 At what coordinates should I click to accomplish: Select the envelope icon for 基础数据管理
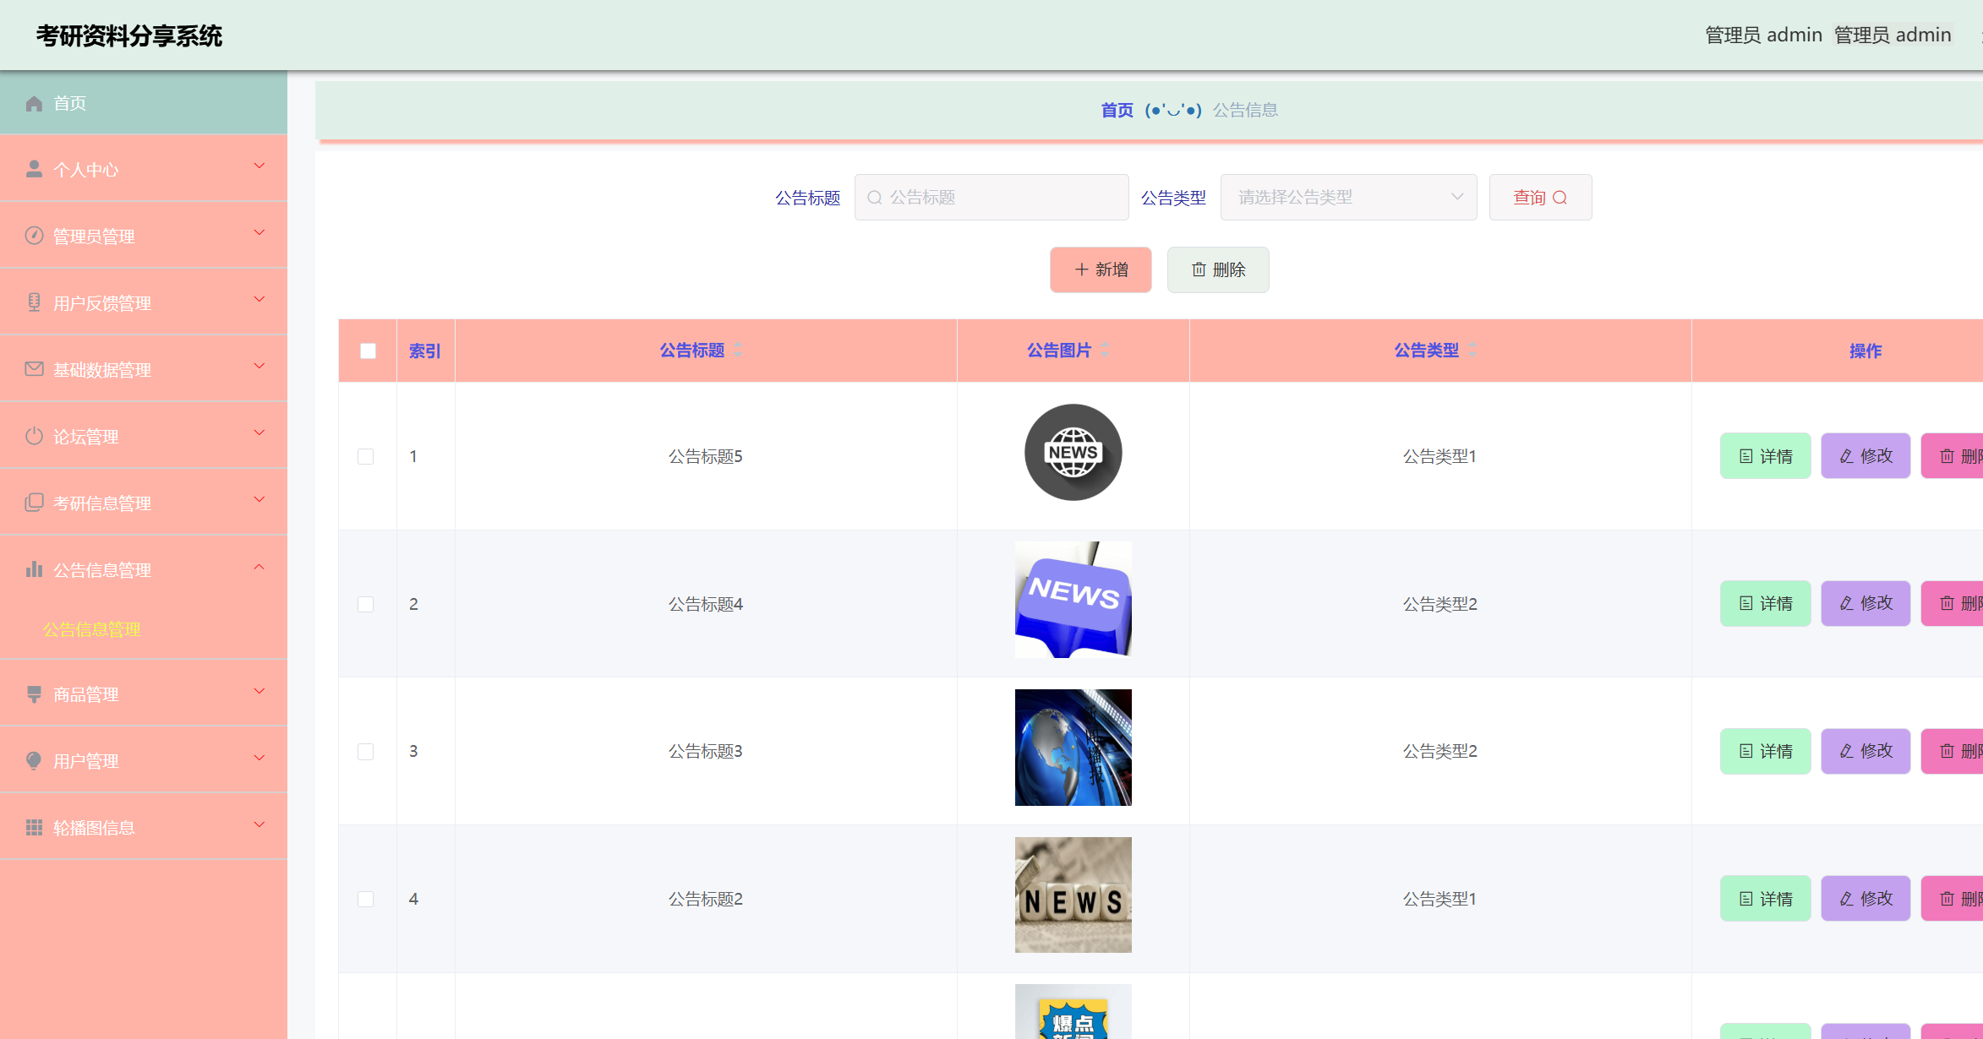point(35,367)
